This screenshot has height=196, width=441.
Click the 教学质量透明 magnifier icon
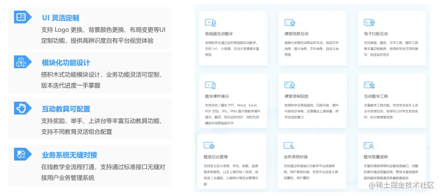click(x=369, y=146)
